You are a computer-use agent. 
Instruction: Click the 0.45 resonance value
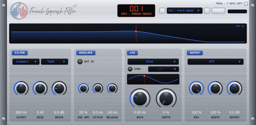(x=40, y=112)
